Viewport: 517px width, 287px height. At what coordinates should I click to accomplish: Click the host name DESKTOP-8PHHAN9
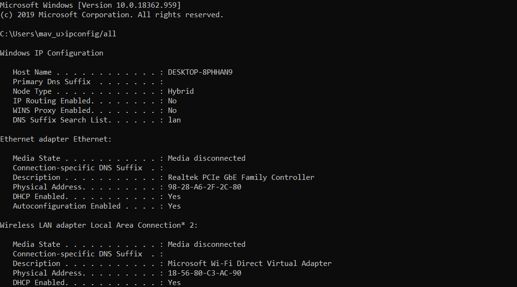200,72
